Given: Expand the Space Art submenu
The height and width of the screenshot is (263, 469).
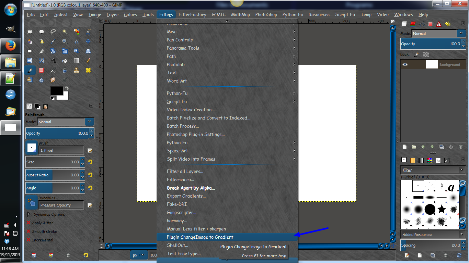Looking at the screenshot, I should tap(227, 151).
